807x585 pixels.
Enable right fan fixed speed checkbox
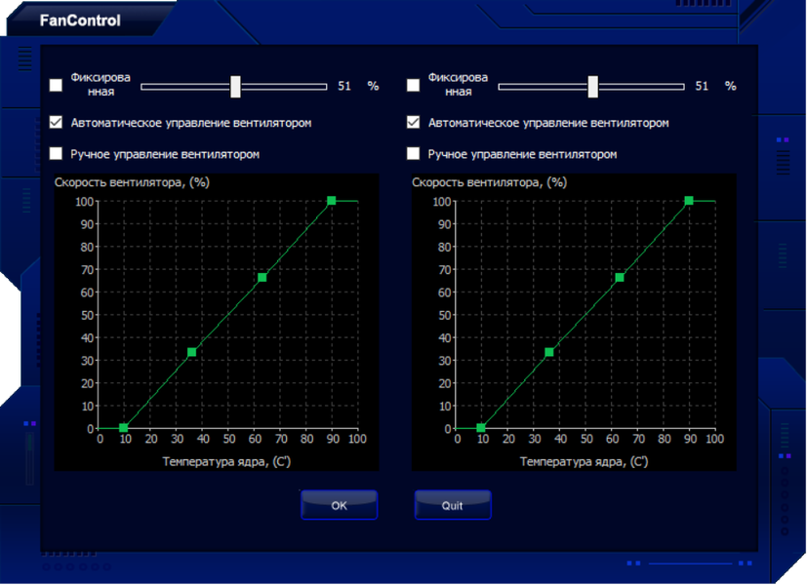pyautogui.click(x=413, y=86)
